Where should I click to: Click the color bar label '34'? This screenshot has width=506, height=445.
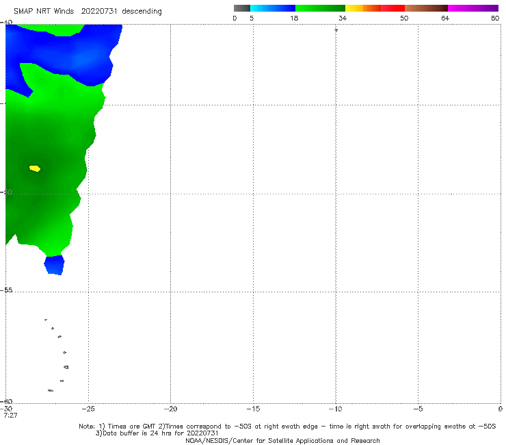[343, 18]
